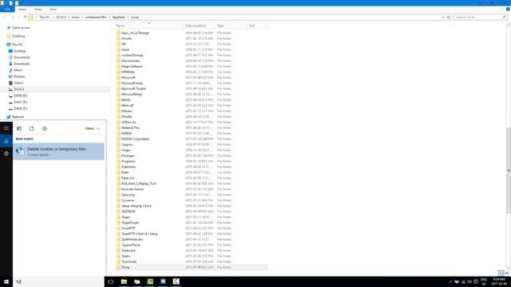Filter search results by Documents icon
The width and height of the screenshot is (511, 287).
pos(32,128)
